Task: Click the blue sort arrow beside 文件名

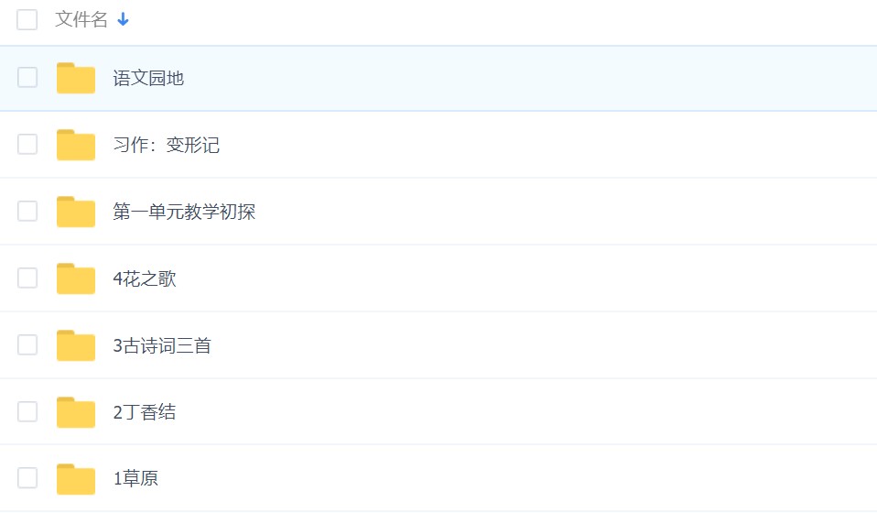Action: pyautogui.click(x=124, y=19)
